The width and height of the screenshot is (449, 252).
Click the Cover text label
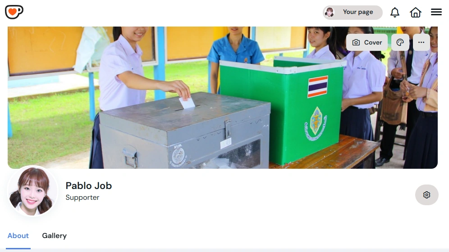pyautogui.click(x=373, y=43)
